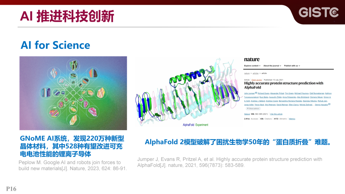The height and width of the screenshot is (194, 345).
Task: Open author Anna Potapenko link
Action: (289, 97)
